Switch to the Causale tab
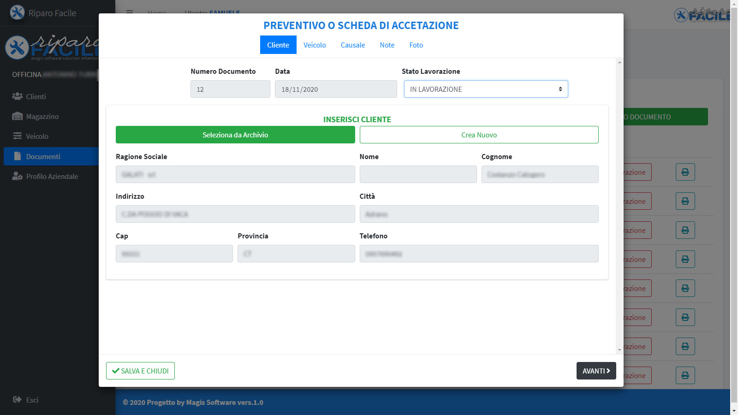 (353, 45)
